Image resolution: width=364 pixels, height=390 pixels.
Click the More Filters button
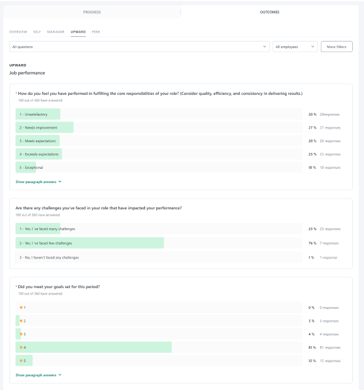point(336,46)
